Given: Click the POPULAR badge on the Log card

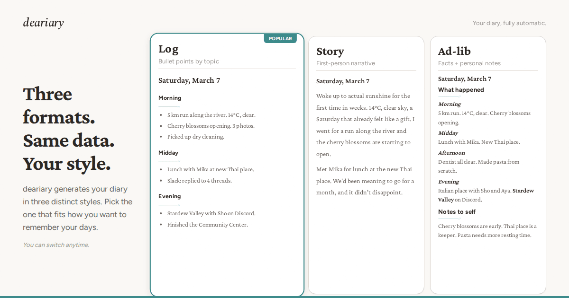Looking at the screenshot, I should pos(280,38).
